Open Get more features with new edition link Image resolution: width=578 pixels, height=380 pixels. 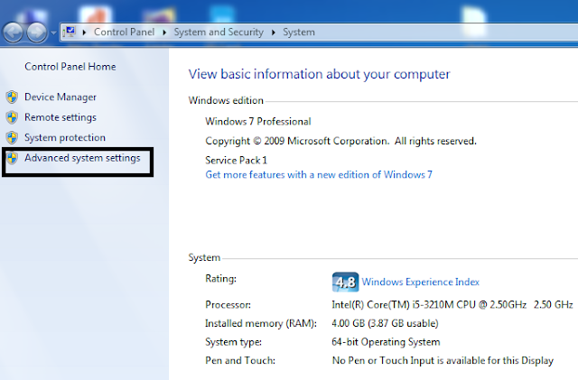coord(319,175)
